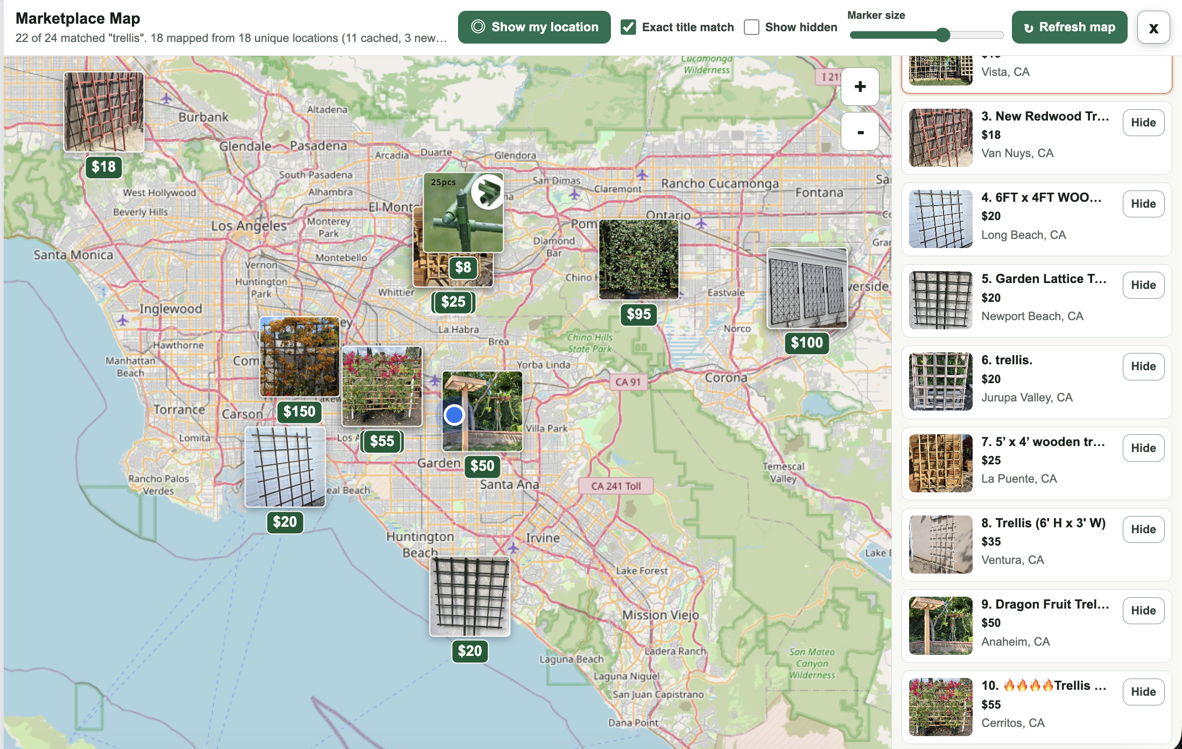1182x749 pixels.
Task: Select the $150 price tag on map
Action: [x=299, y=412]
